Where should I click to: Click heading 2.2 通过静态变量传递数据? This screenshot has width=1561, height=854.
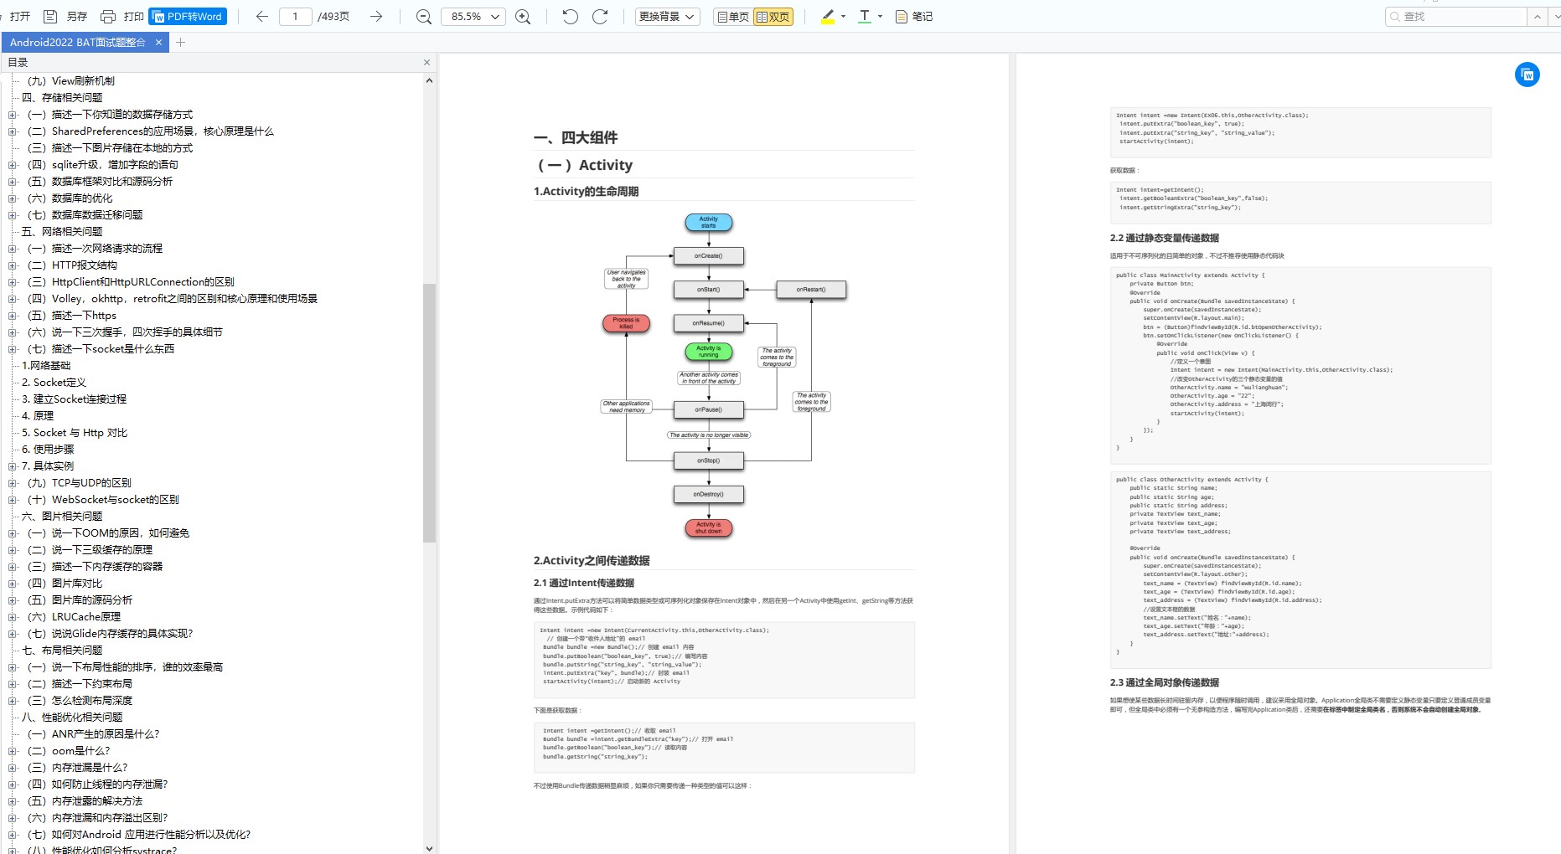1164,238
